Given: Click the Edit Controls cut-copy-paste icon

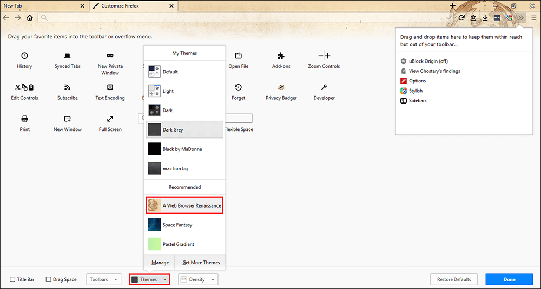Looking at the screenshot, I should pyautogui.click(x=24, y=87).
